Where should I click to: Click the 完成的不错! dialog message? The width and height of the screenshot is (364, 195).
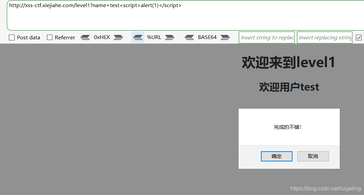coord(287,127)
